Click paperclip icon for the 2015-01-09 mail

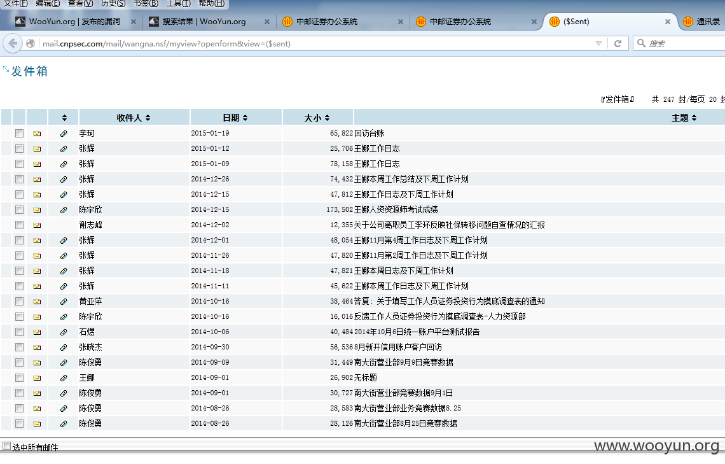64,164
